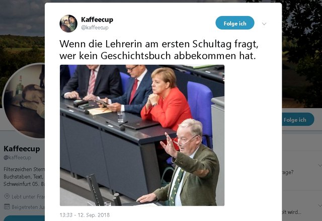Open the large profile picture on the left

pyautogui.click(x=24, y=101)
